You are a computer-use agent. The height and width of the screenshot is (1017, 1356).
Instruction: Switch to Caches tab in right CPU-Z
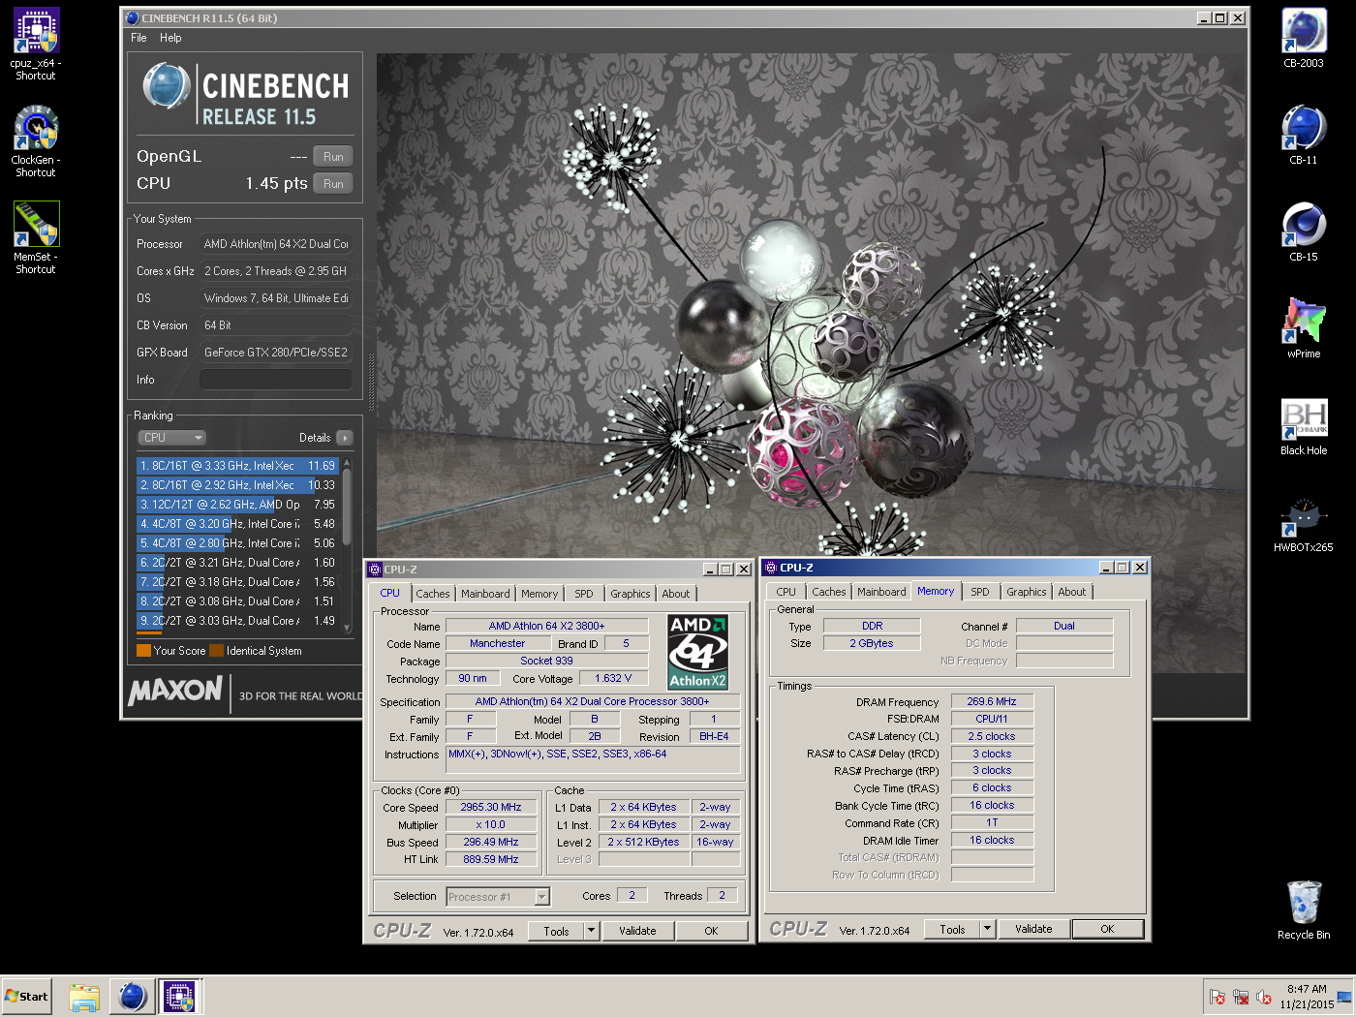[829, 592]
